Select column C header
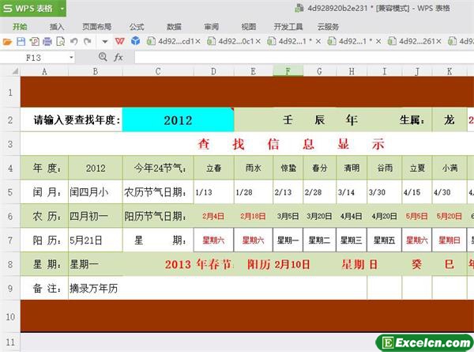 tap(158, 71)
